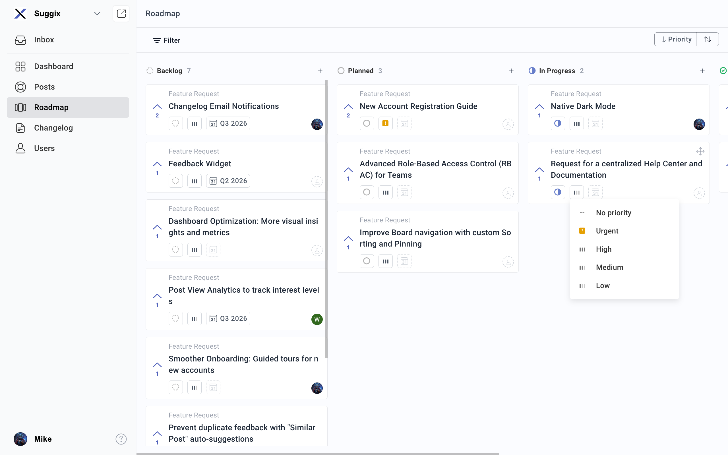Select Urgent from priority menu

[x=607, y=231]
